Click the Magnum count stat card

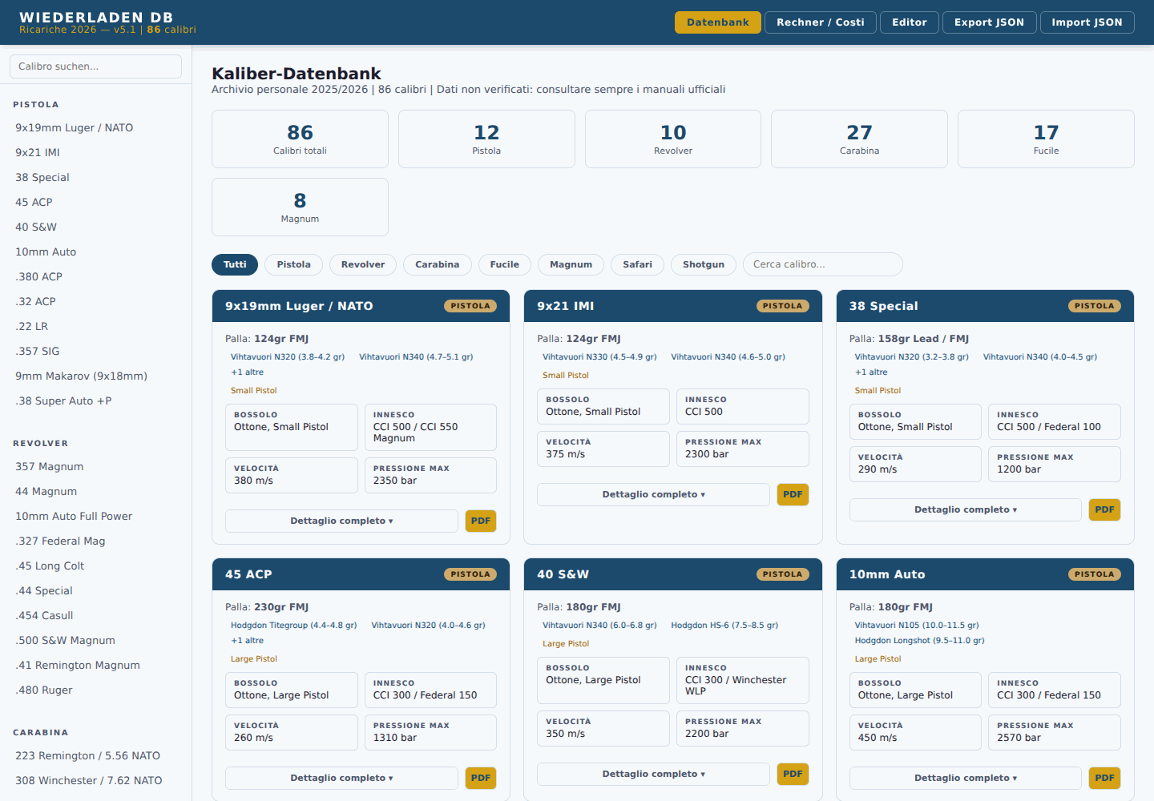pyautogui.click(x=300, y=207)
